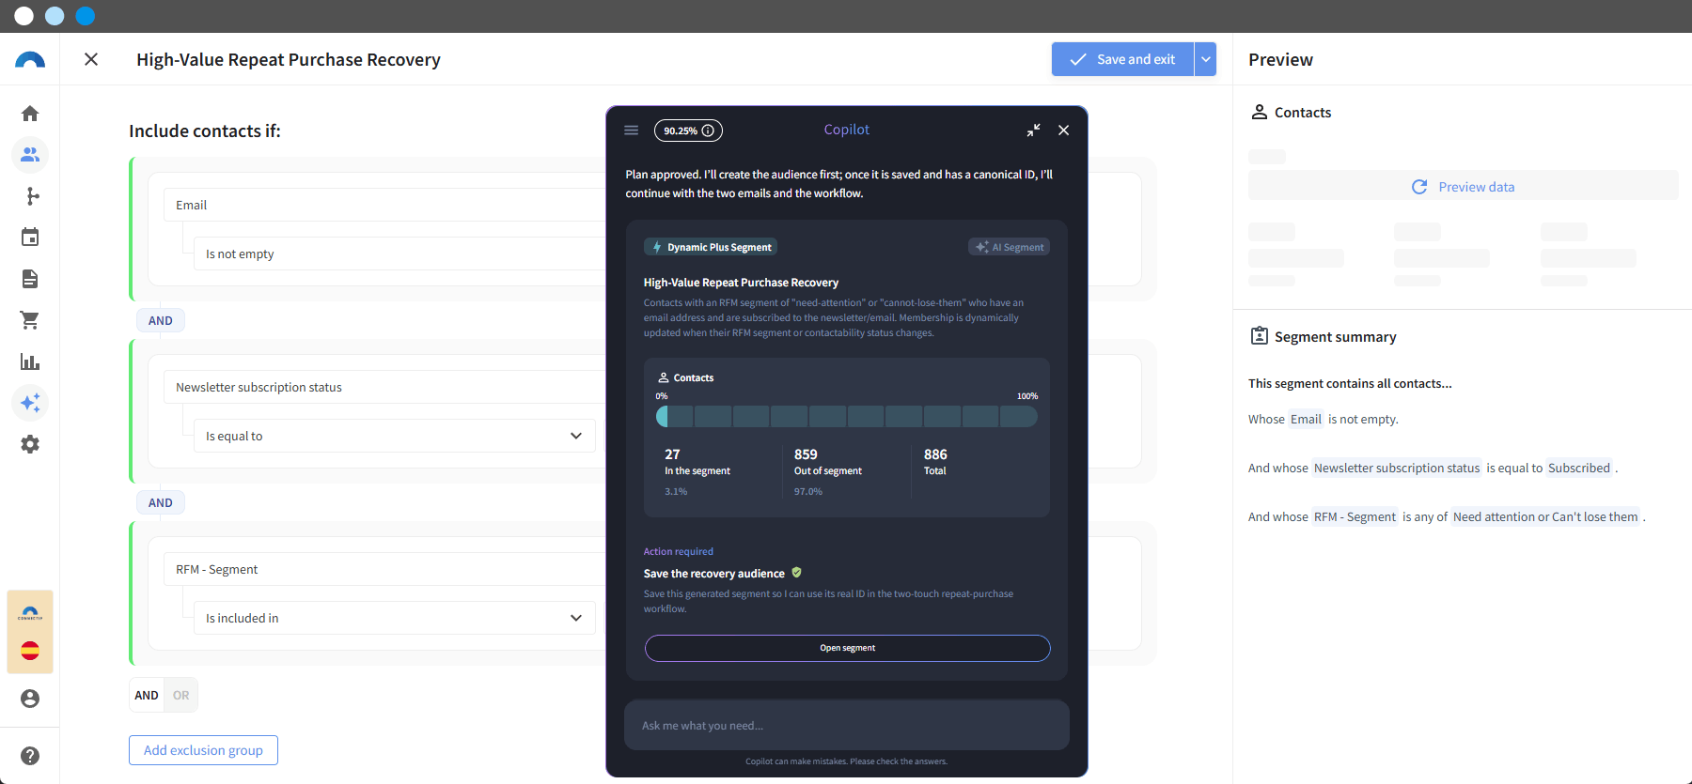The width and height of the screenshot is (1692, 784).
Task: Open the Automation workflows sidebar icon
Action: [x=30, y=196]
